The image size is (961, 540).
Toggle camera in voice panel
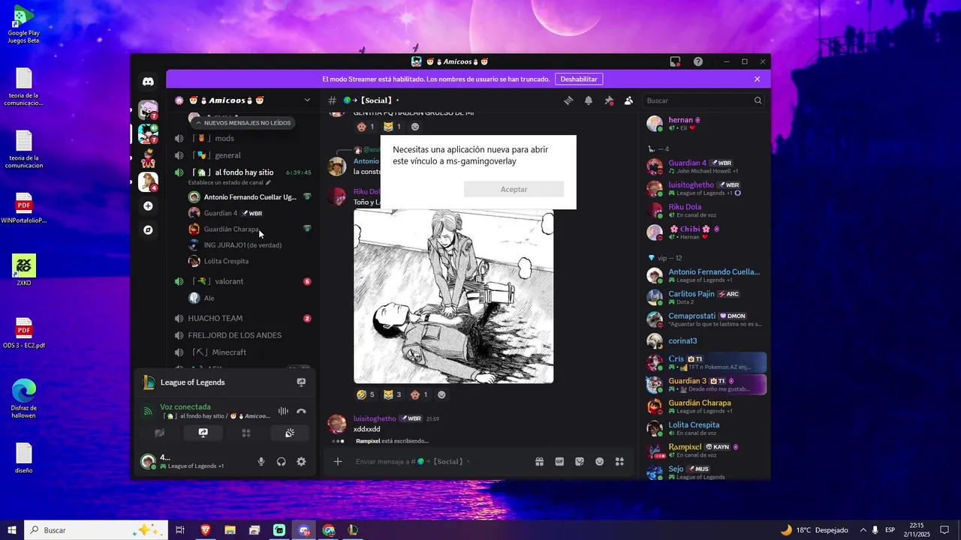tap(159, 433)
